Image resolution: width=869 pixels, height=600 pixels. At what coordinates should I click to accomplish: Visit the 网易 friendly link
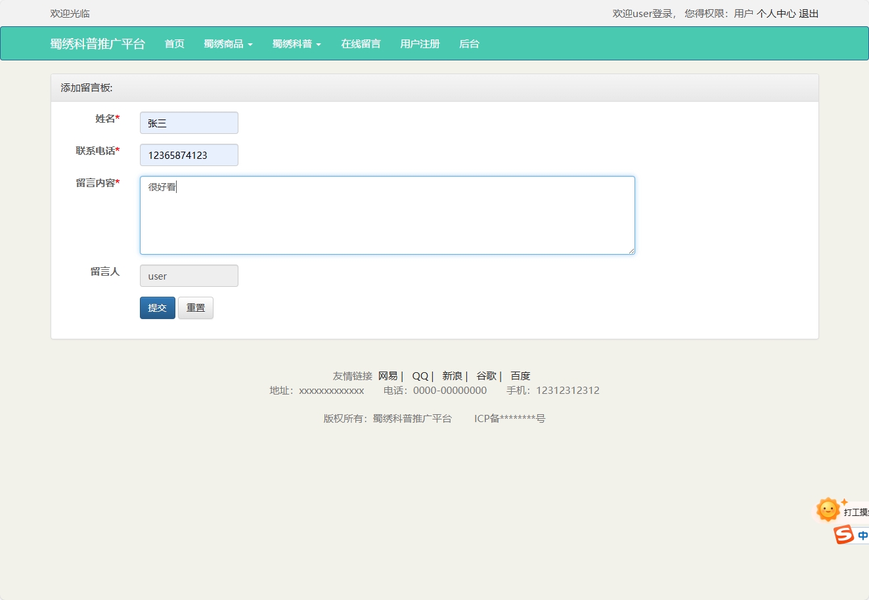click(388, 375)
